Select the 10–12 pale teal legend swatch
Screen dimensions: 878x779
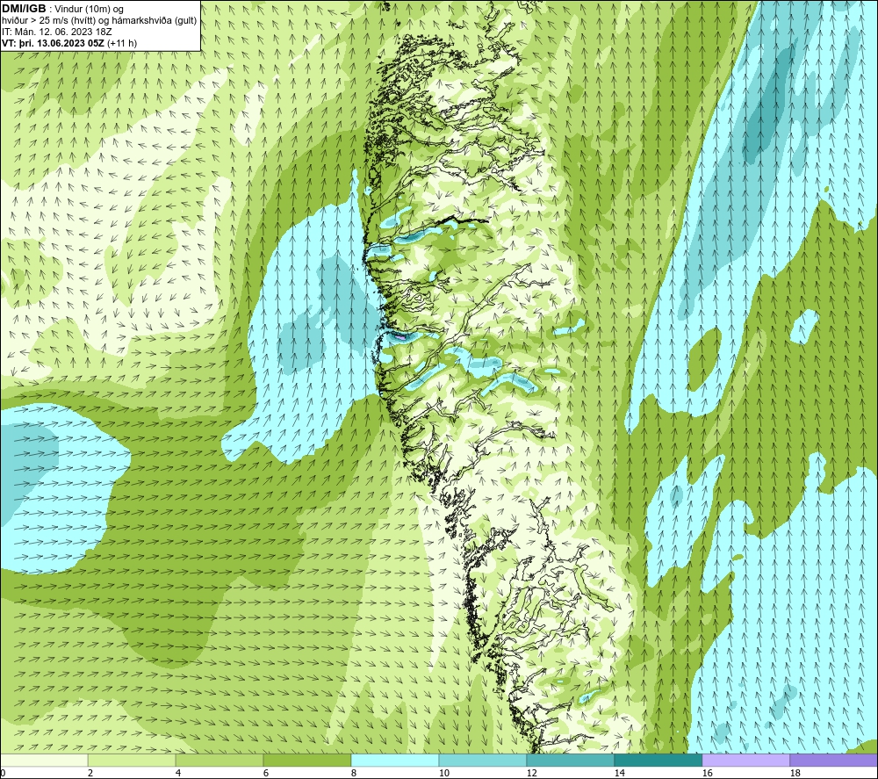pos(483,760)
